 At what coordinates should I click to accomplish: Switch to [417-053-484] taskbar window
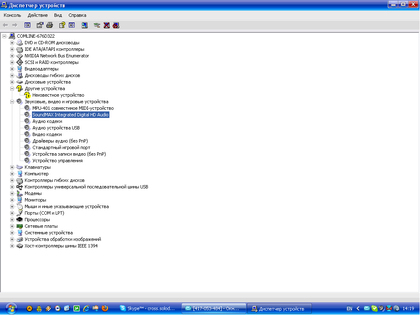213,308
